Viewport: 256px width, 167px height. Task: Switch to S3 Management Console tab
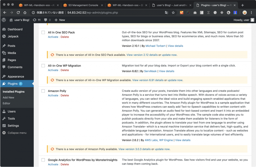(x=83, y=5)
